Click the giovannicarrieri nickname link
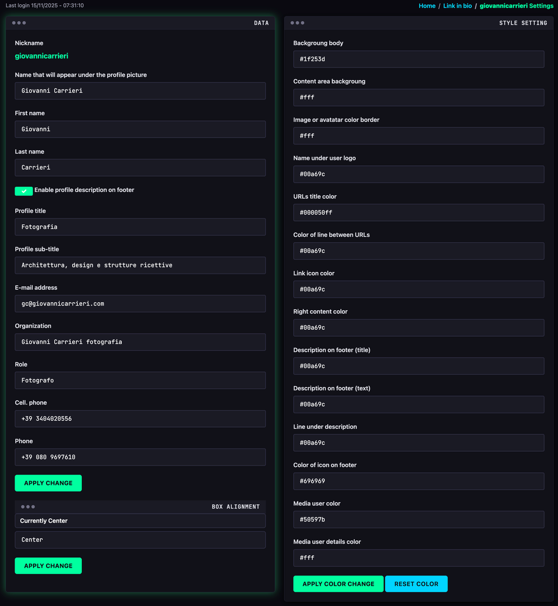 tap(41, 56)
